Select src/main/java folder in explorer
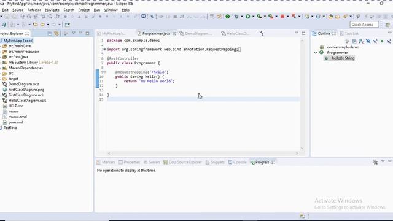 pyautogui.click(x=19, y=46)
